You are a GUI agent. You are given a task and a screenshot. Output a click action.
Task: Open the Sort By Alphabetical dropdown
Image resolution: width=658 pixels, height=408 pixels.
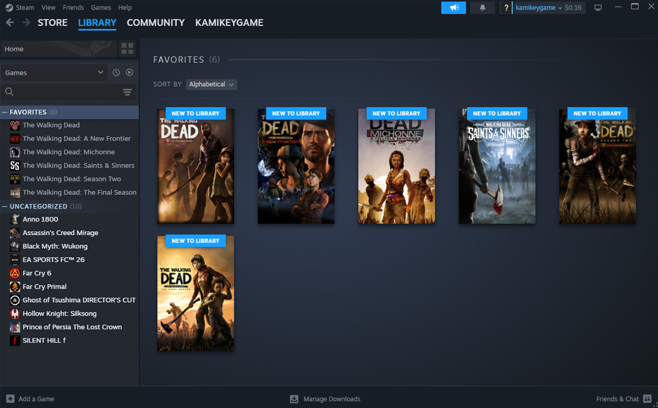coord(211,84)
